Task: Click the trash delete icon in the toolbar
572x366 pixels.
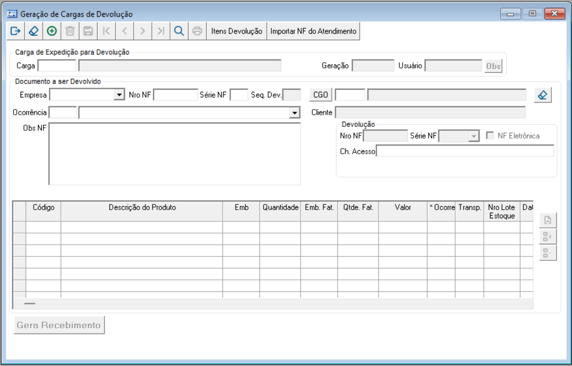Action: (70, 31)
